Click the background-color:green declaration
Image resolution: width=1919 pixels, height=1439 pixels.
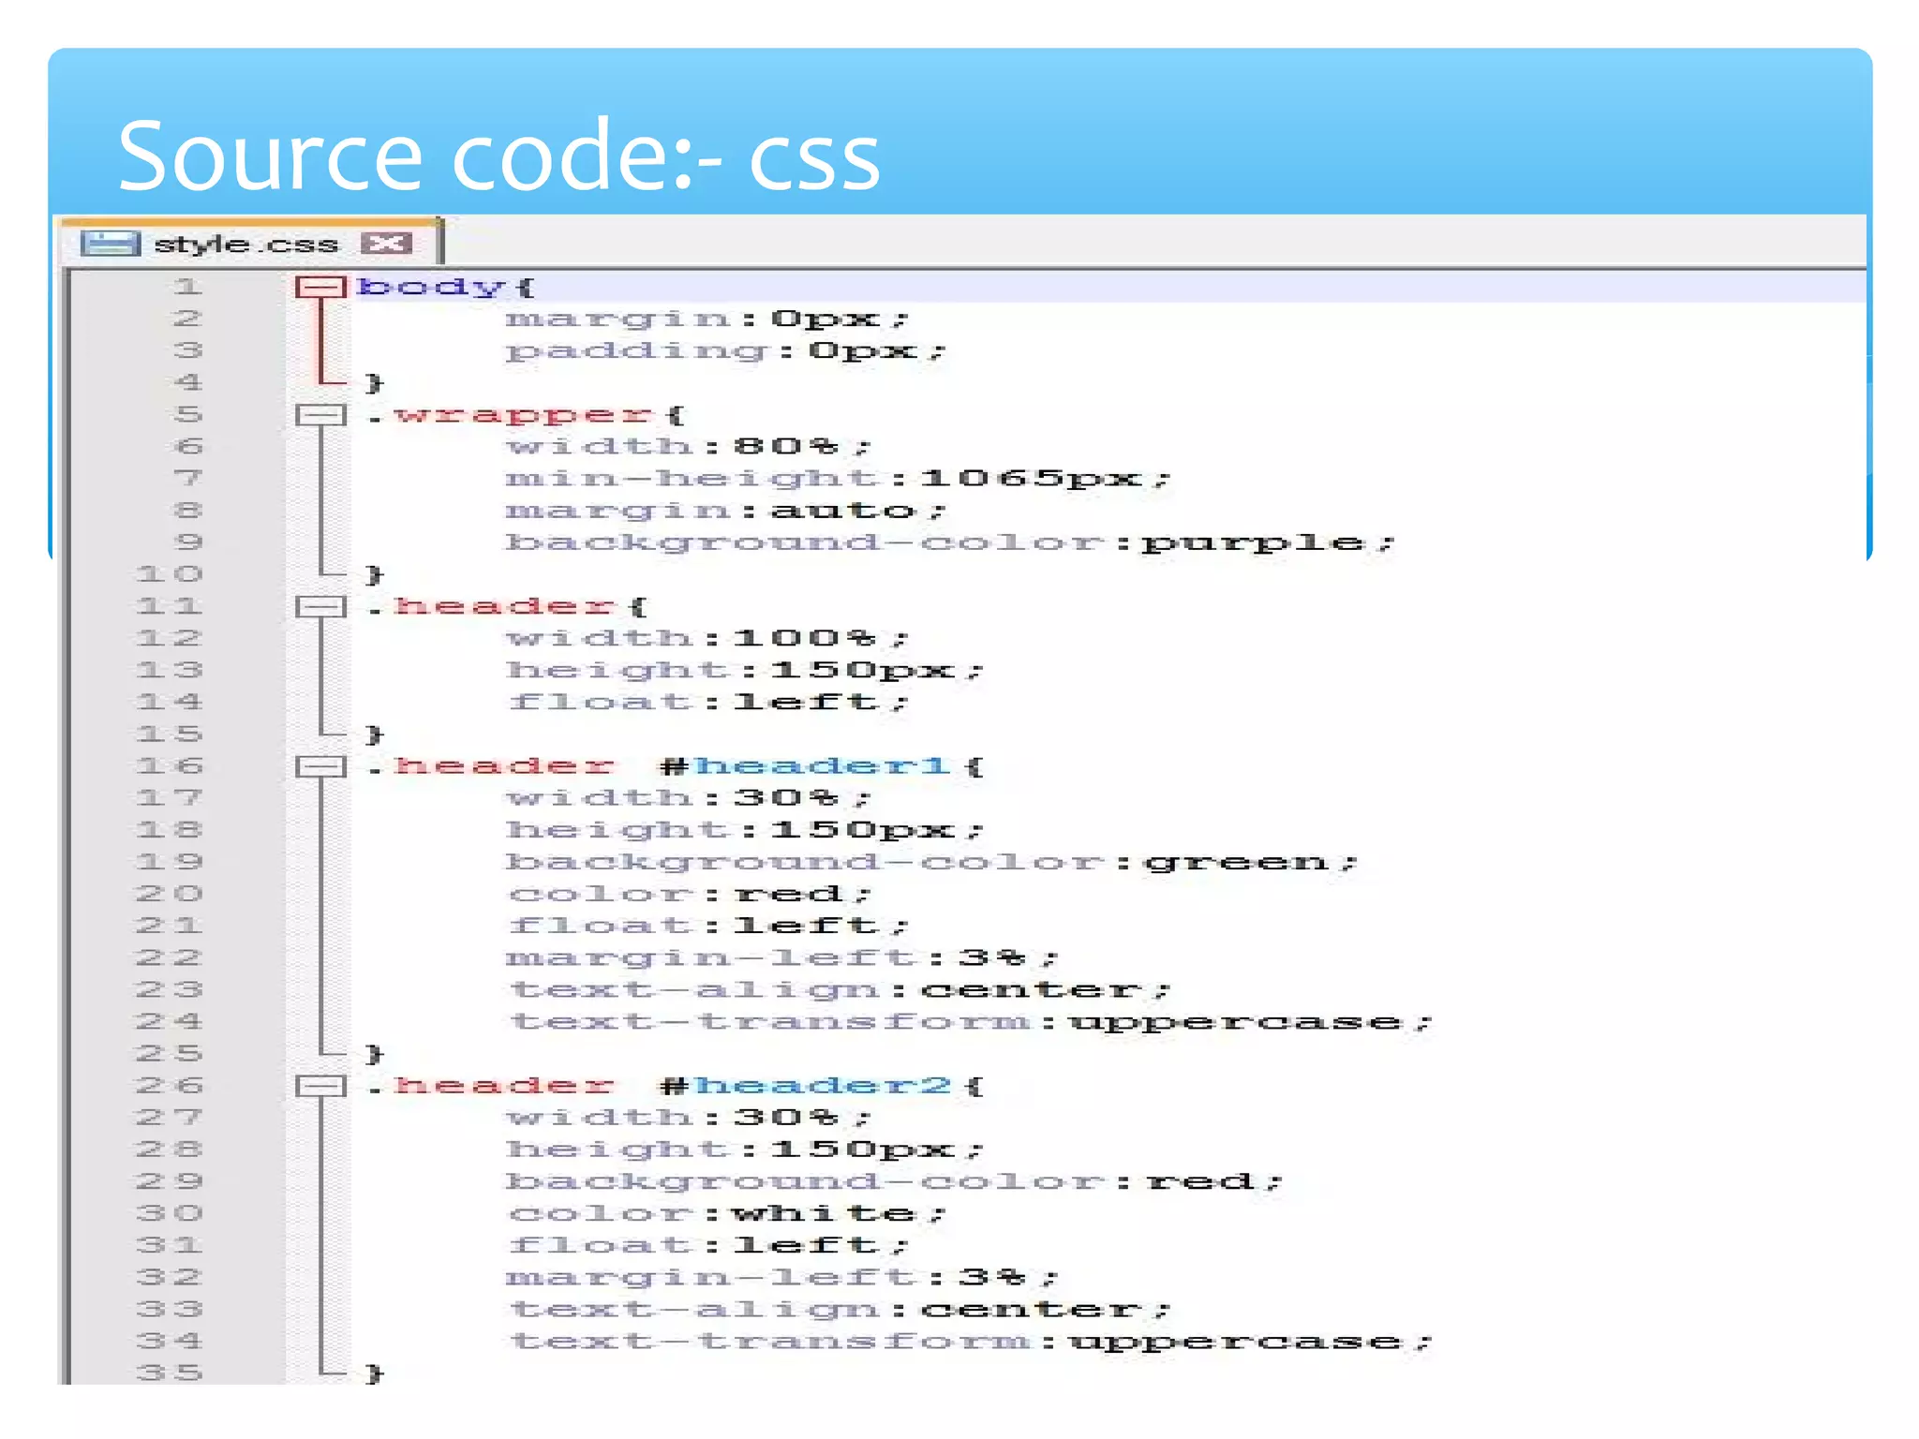[x=930, y=862]
